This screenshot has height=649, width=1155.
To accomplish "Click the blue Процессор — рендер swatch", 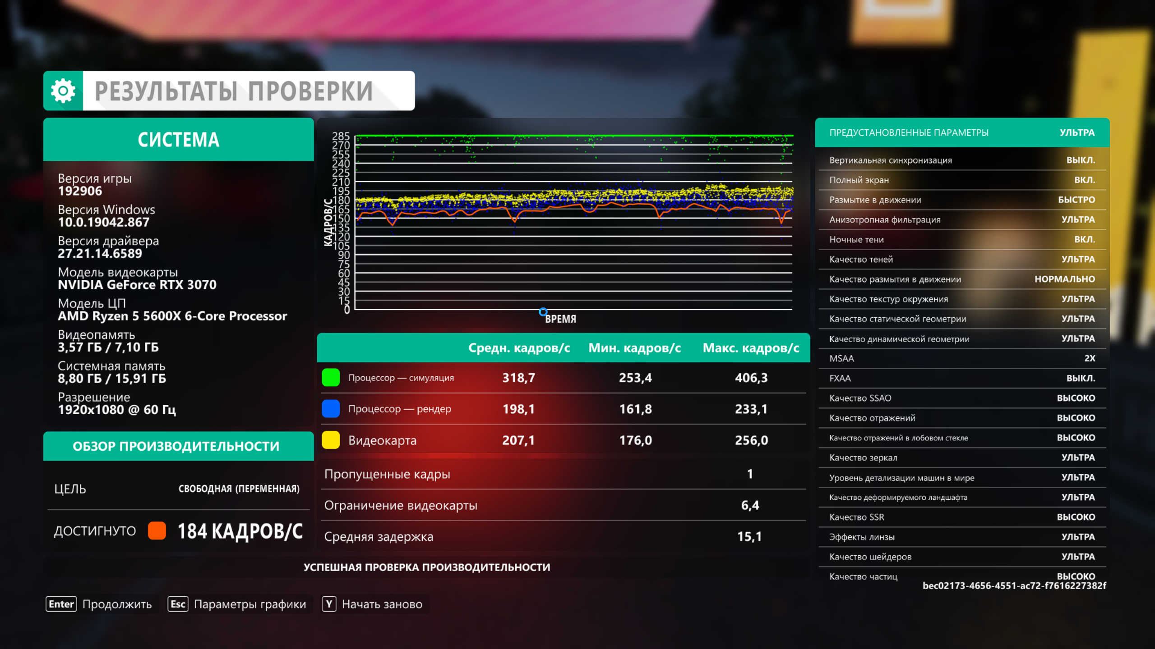I will [331, 409].
